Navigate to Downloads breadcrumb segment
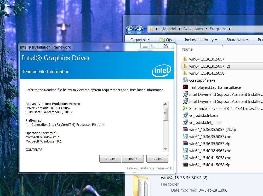 pos(193,29)
